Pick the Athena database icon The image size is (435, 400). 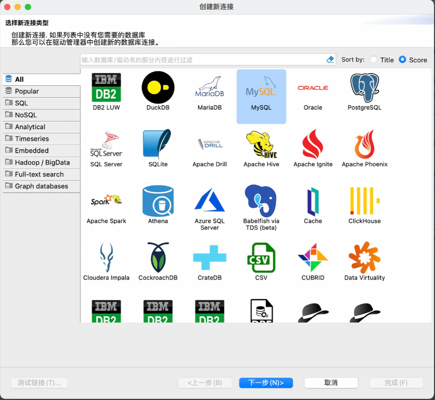[x=158, y=201]
